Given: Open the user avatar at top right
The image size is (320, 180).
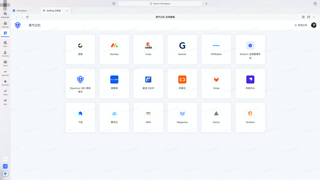Looking at the screenshot, I should point(314,25).
